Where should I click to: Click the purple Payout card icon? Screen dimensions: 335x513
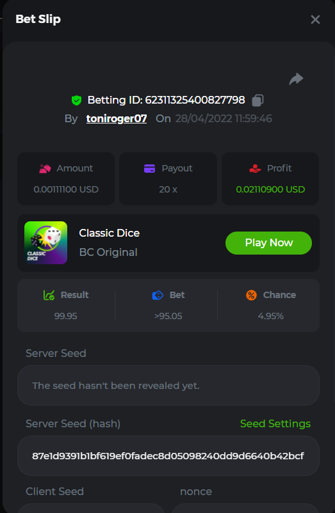pos(150,168)
